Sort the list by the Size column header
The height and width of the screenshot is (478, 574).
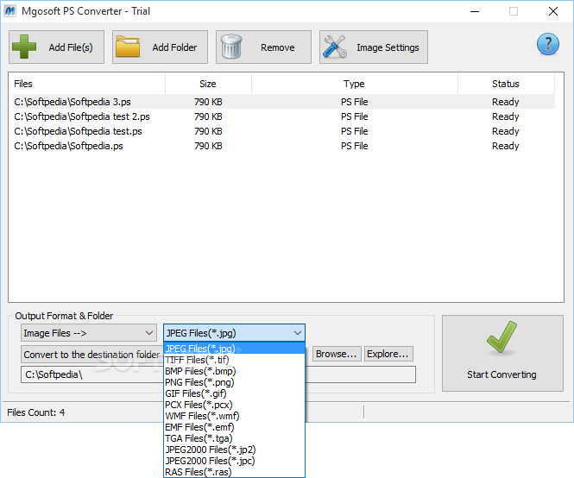point(208,84)
